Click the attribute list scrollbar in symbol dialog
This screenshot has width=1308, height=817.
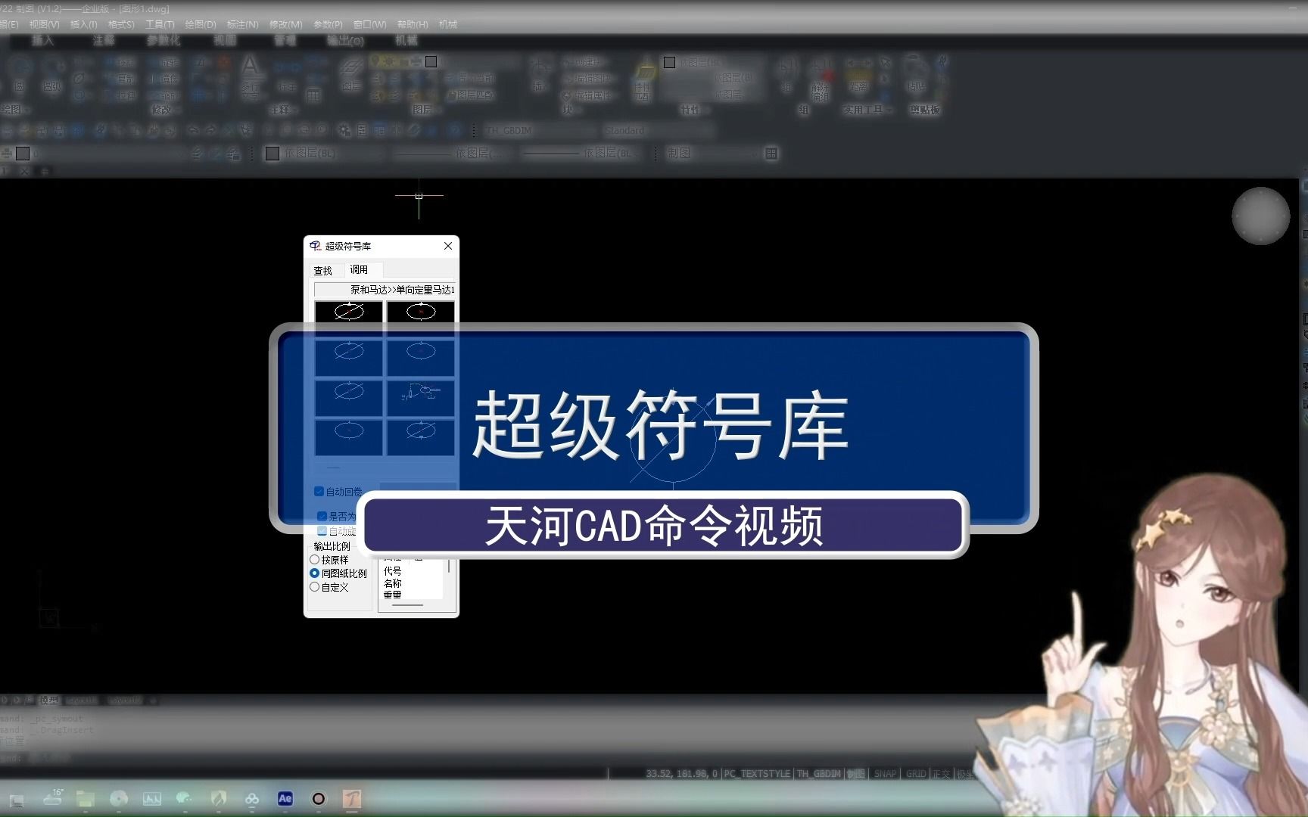pyautogui.click(x=450, y=566)
